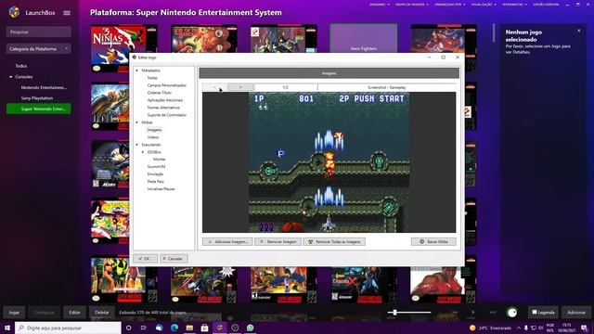Click the Baixar Mídia button
The image size is (594, 334).
coord(433,241)
